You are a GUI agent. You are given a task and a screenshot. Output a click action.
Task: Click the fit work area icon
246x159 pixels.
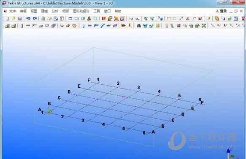click(95, 19)
